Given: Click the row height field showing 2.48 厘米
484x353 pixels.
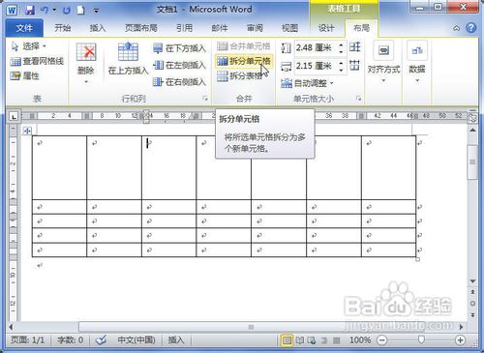Looking at the screenshot, I should click(x=316, y=48).
